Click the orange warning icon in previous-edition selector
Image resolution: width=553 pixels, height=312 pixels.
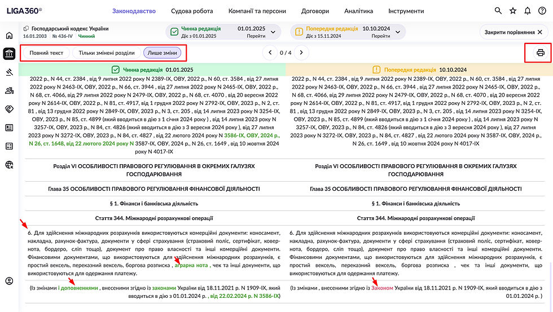click(299, 32)
